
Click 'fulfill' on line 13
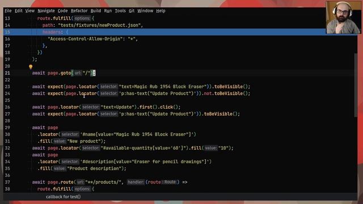tap(62, 18)
